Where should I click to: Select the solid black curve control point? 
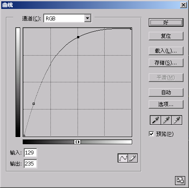click(x=78, y=37)
